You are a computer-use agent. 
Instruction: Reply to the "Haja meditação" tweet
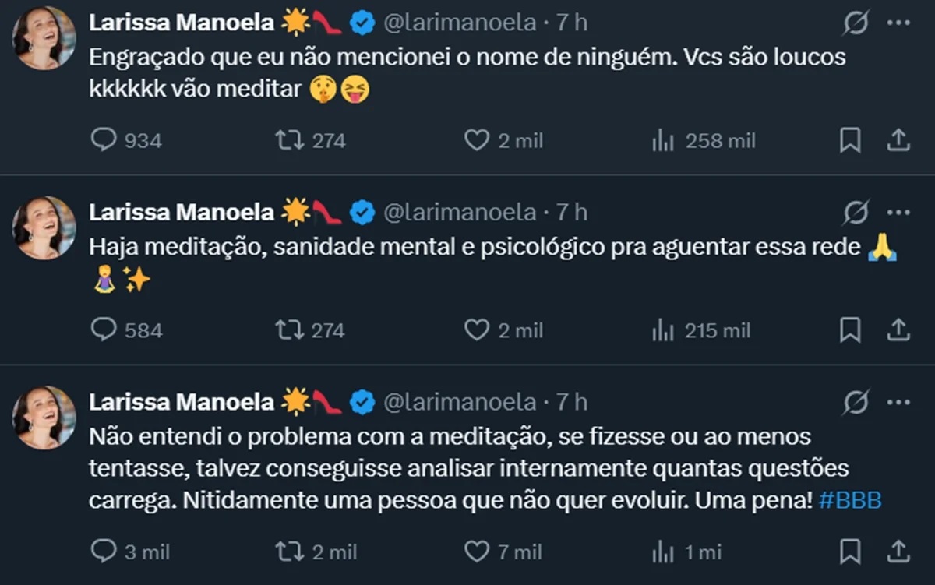tap(104, 330)
